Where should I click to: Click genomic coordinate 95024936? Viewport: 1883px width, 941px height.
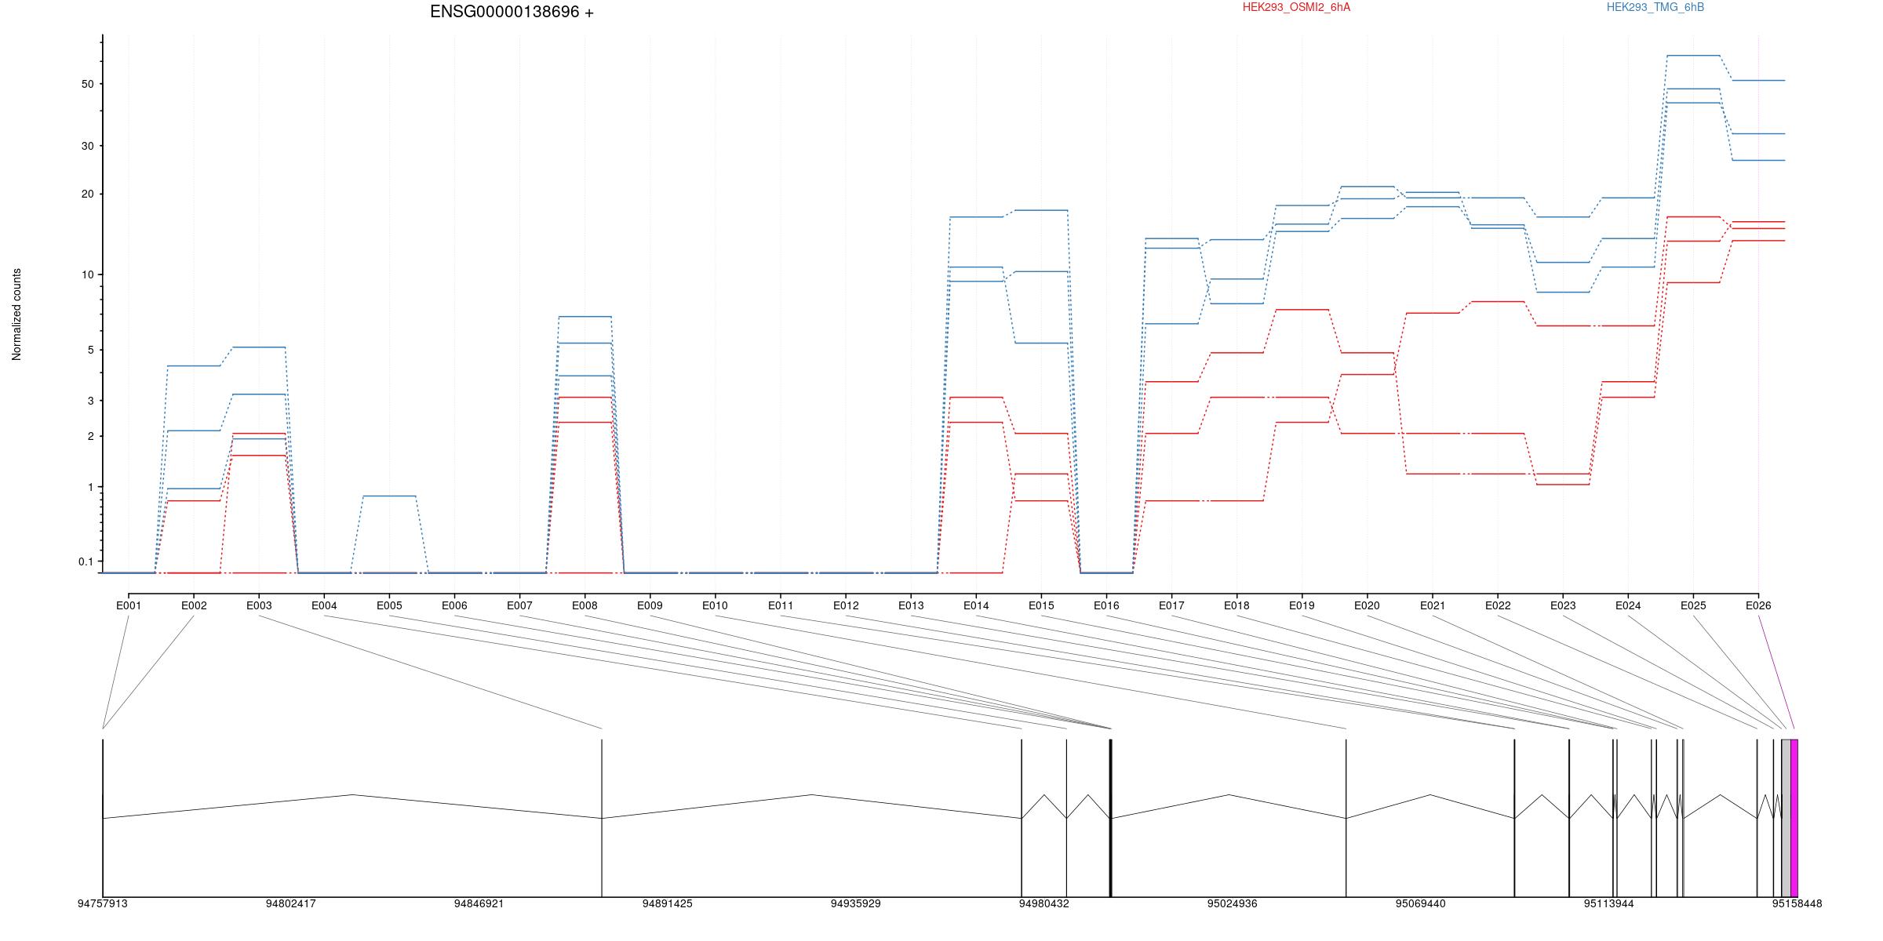click(x=1233, y=903)
